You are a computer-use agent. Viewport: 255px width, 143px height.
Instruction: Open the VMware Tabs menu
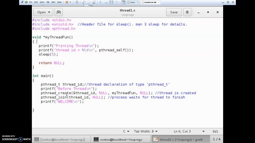53,2
